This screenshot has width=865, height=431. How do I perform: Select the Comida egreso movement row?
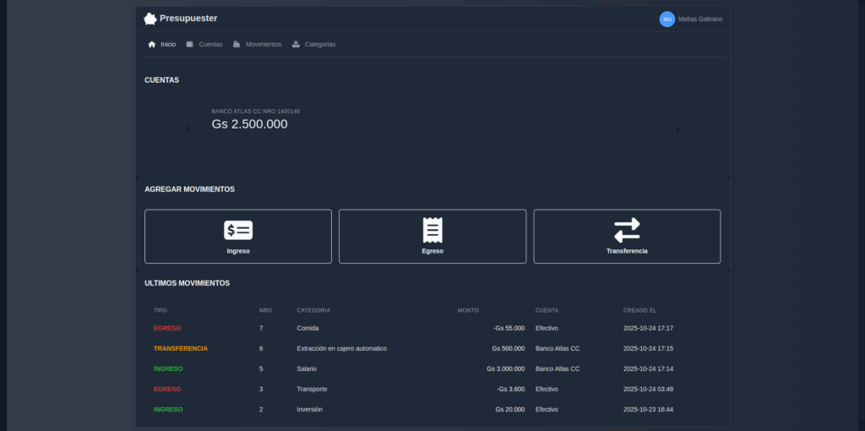[432, 329]
